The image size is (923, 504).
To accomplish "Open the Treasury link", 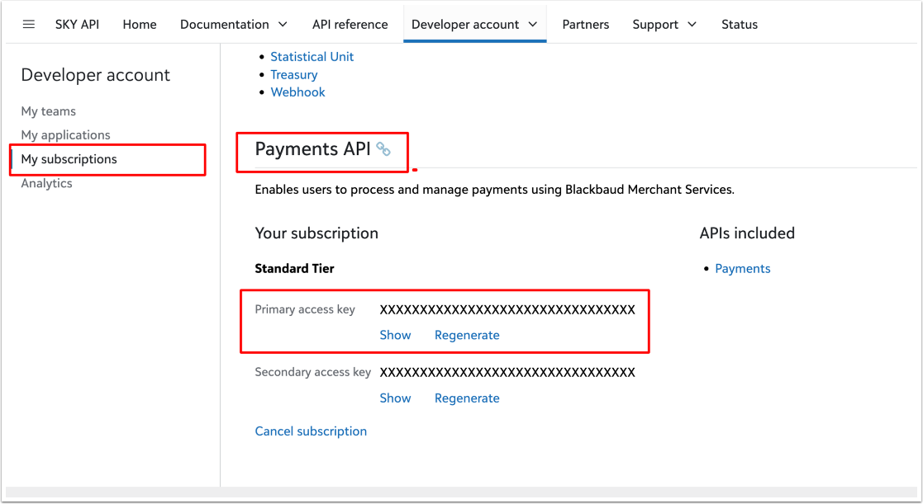I will point(293,74).
